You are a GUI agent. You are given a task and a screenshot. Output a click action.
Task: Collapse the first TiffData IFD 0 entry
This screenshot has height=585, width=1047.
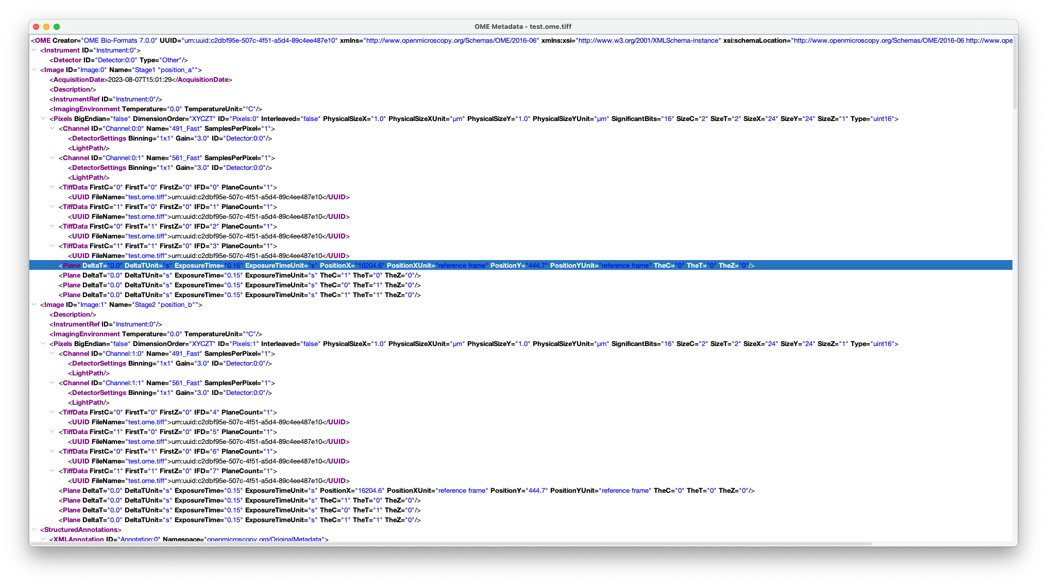coord(53,187)
